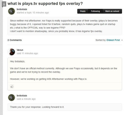Open bobalazs avatar on the original post
Viewport: 126px width, 115px height.
click(12, 11)
